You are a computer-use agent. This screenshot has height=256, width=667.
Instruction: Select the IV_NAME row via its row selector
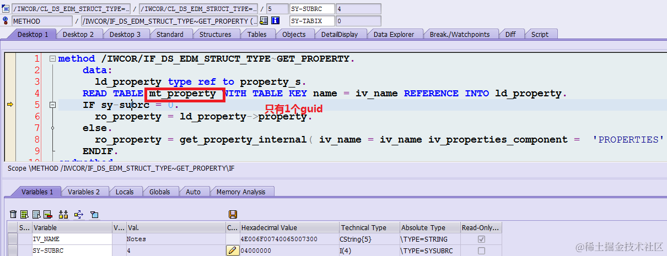click(12, 239)
